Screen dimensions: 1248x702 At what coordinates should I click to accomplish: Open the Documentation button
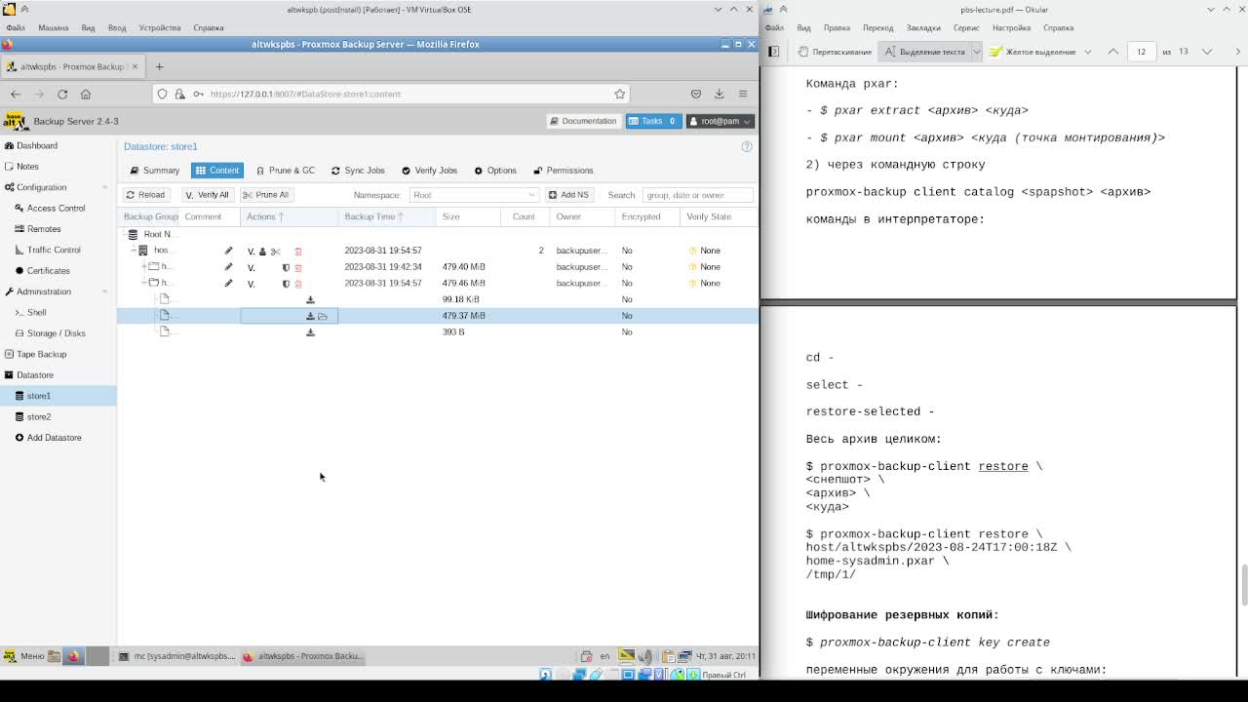click(x=583, y=121)
